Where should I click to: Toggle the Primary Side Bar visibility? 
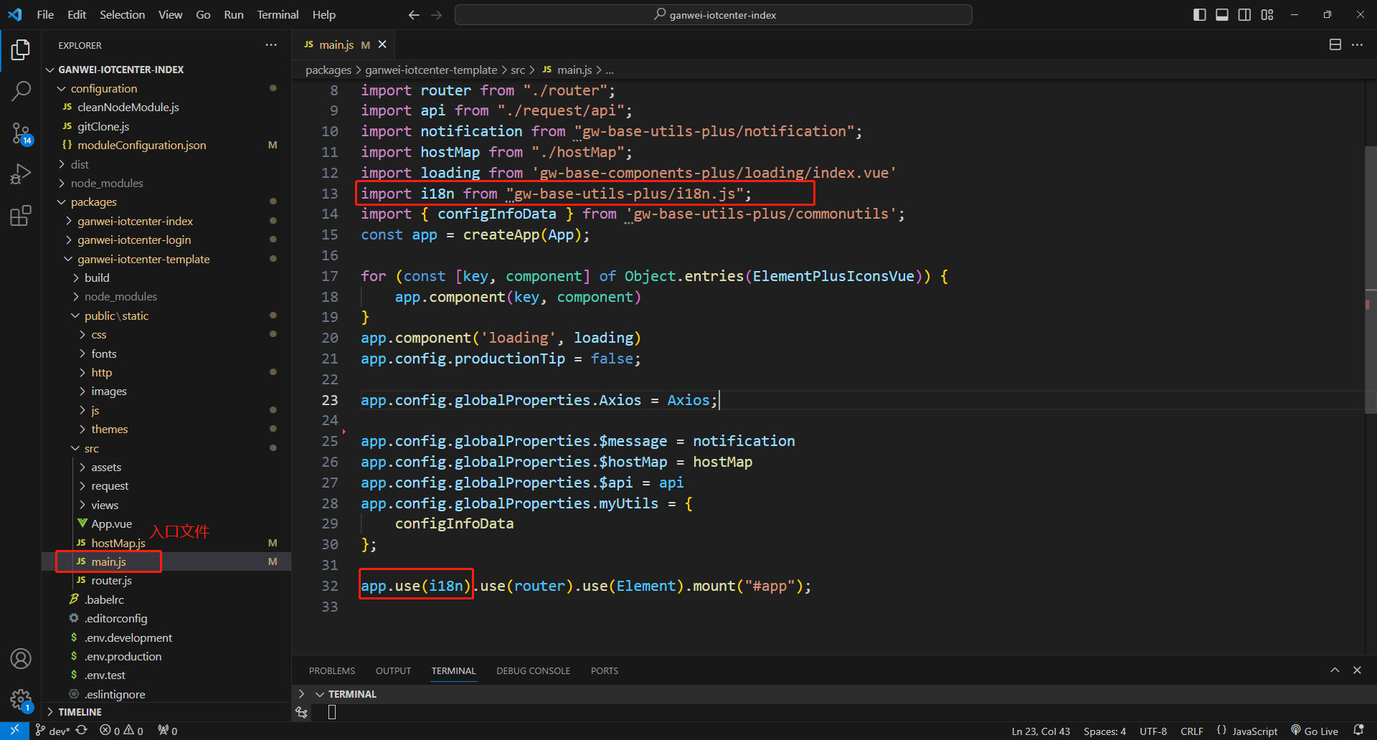[x=1199, y=15]
